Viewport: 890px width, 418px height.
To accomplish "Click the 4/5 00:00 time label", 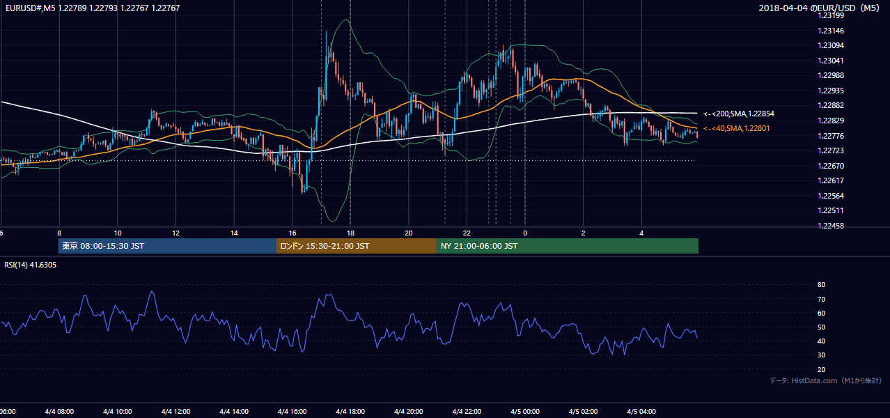I will pyautogui.click(x=526, y=411).
